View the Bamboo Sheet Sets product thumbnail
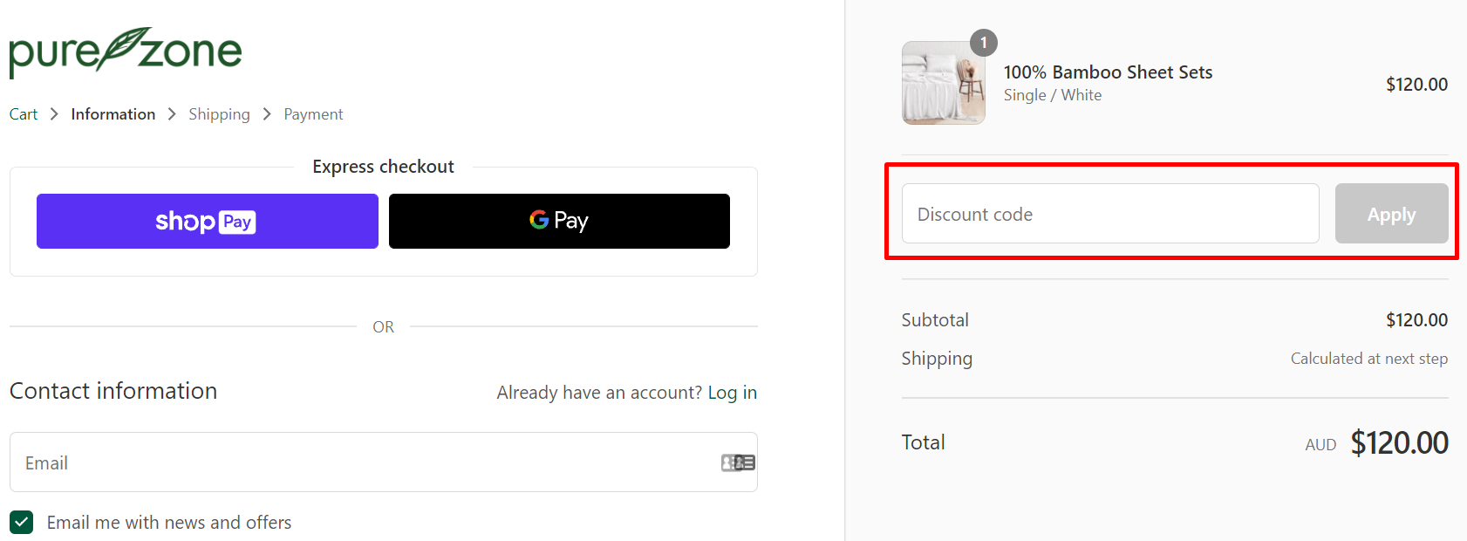The width and height of the screenshot is (1467, 541). (x=943, y=83)
